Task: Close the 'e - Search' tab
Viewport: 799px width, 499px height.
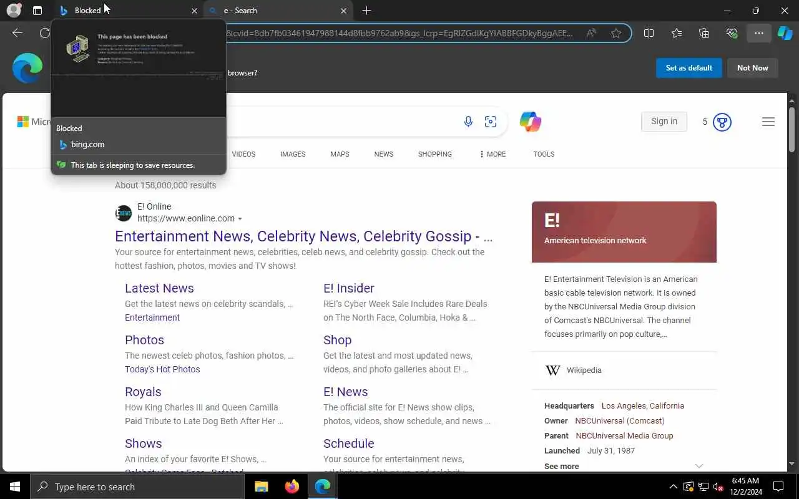Action: [344, 11]
